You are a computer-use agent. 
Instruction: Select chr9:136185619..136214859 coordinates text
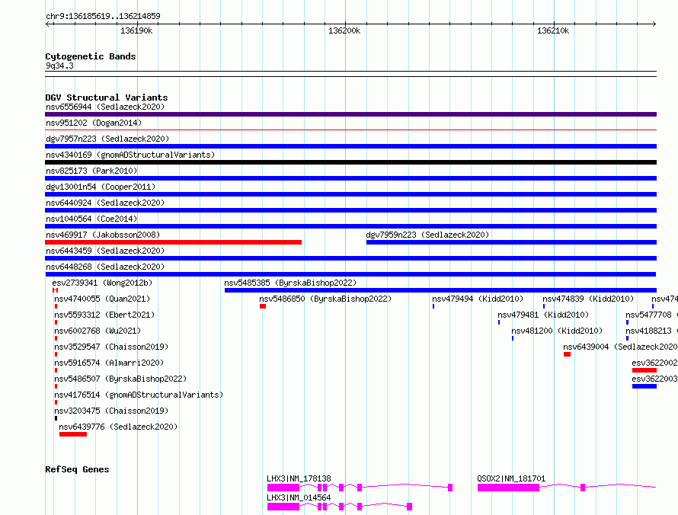103,16
